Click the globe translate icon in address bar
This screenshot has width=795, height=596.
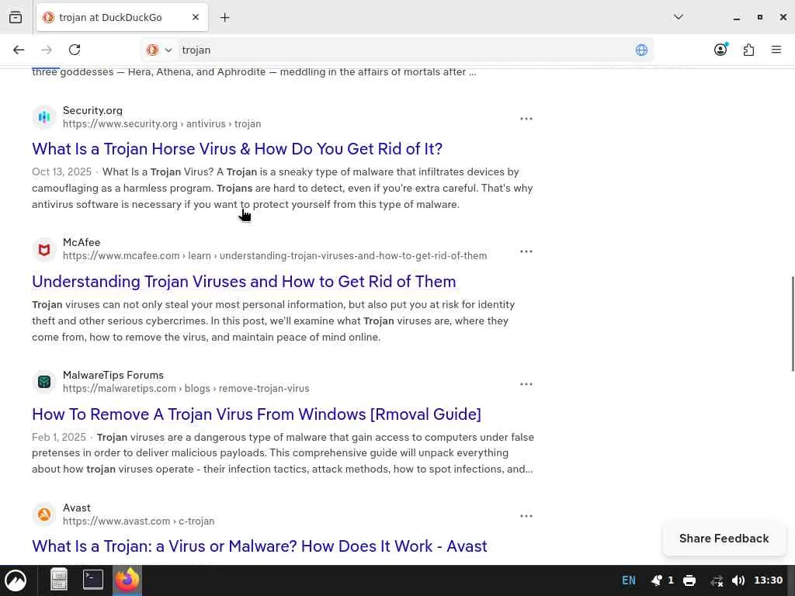641,50
